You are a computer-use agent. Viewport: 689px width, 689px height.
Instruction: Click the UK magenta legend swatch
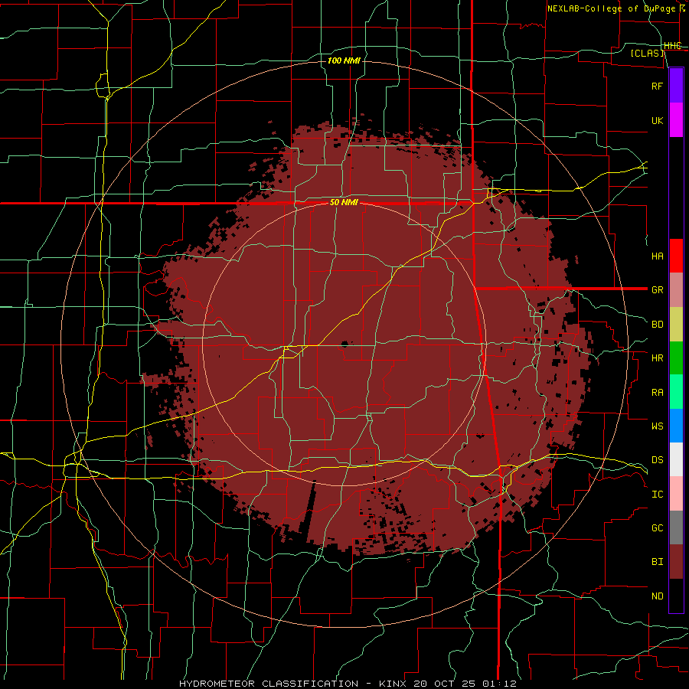(676, 120)
